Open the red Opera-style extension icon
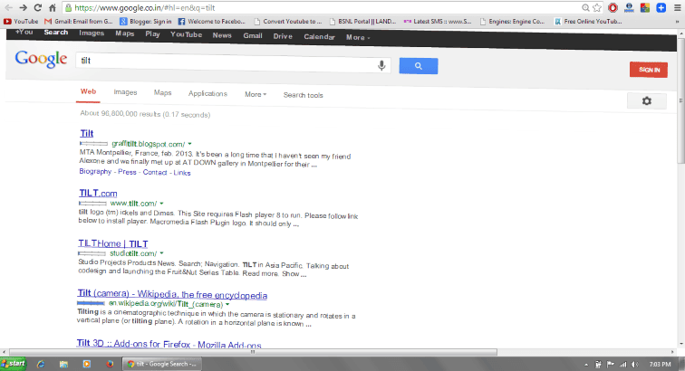The image size is (685, 371). [613, 8]
